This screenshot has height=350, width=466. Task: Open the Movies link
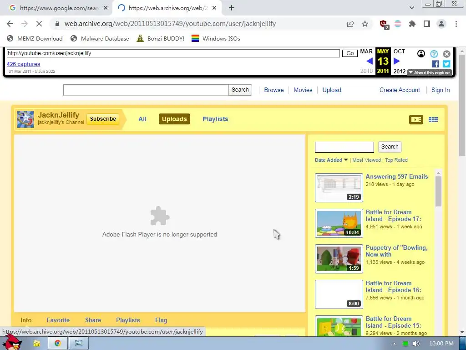point(303,90)
